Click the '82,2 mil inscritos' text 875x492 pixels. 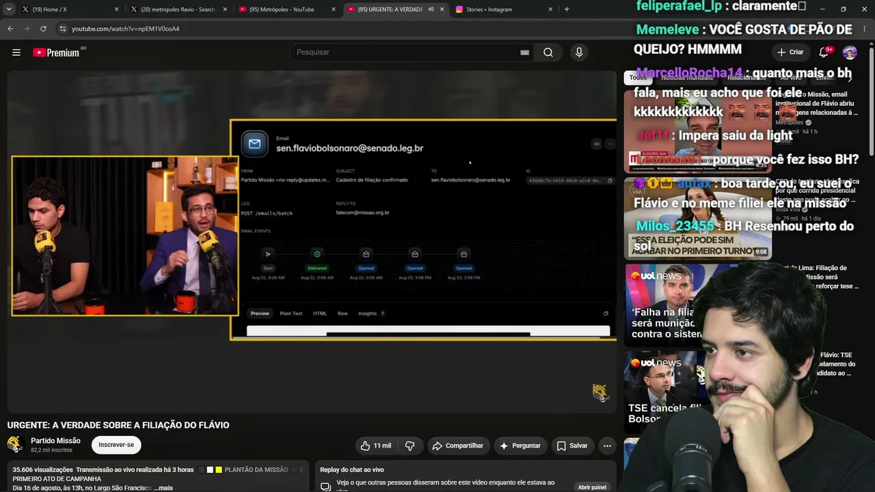51,450
